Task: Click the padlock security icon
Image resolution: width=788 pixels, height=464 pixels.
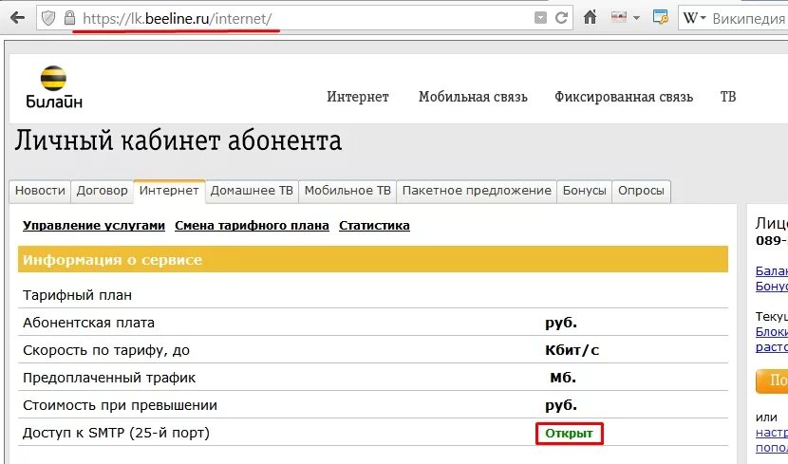Action: coord(69,19)
